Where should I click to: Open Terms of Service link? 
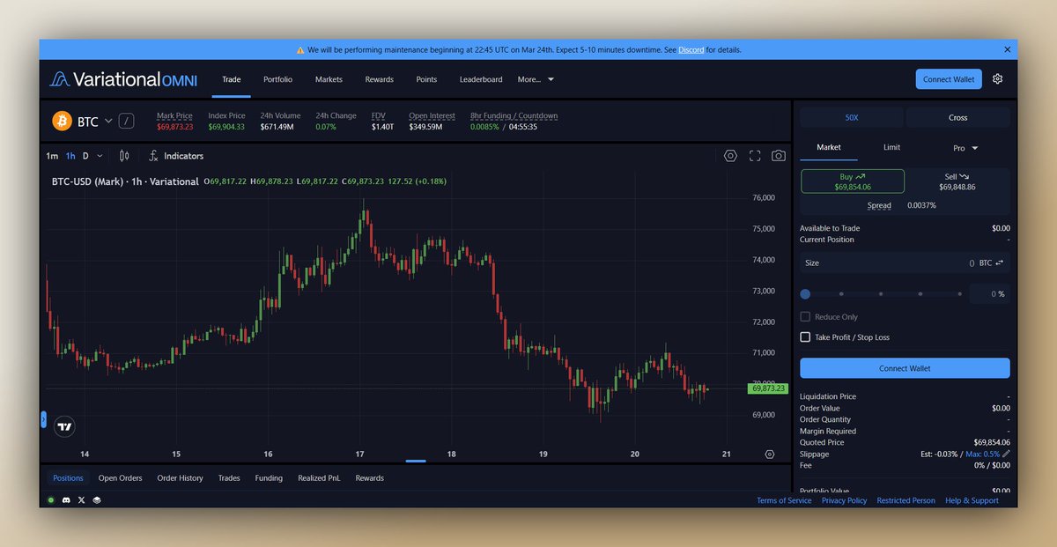tap(784, 500)
